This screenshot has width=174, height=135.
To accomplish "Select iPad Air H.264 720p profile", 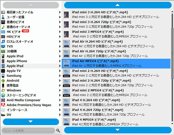I will [x=116, y=54].
